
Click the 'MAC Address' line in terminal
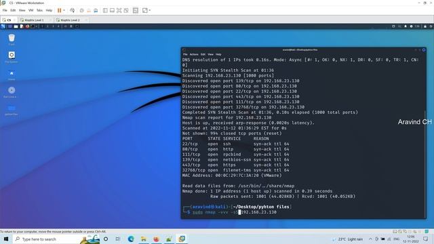pos(232,176)
